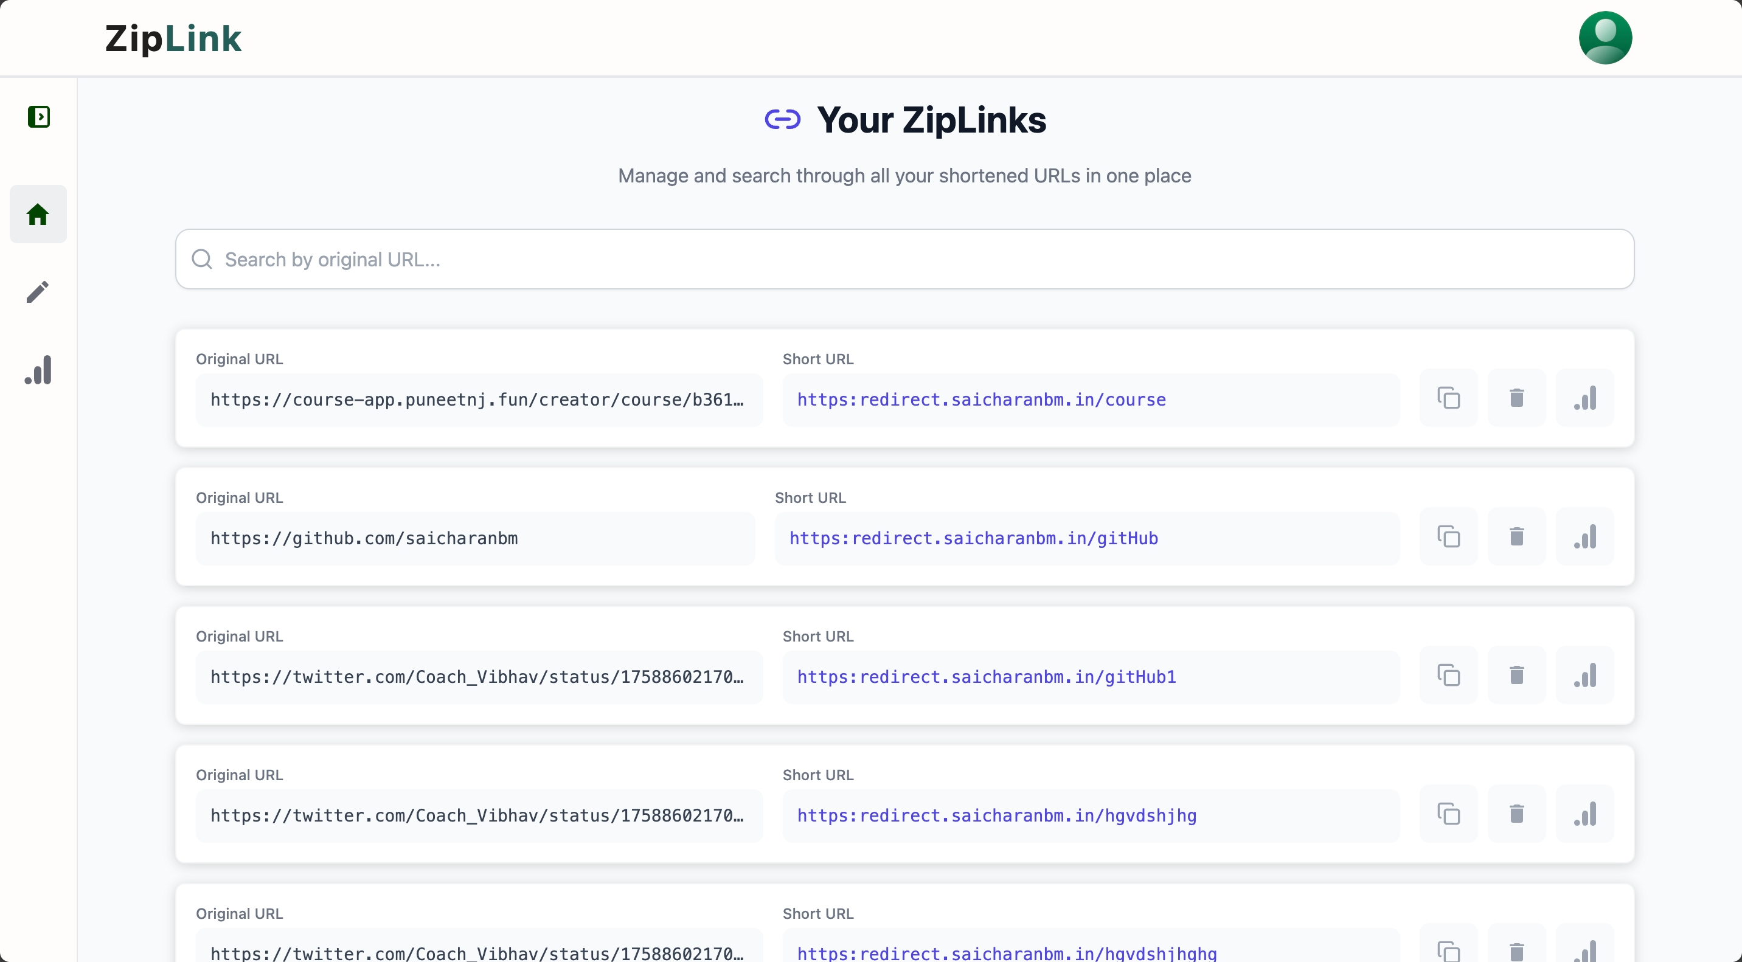
Task: Click the ZipLink logo
Action: click(173, 38)
